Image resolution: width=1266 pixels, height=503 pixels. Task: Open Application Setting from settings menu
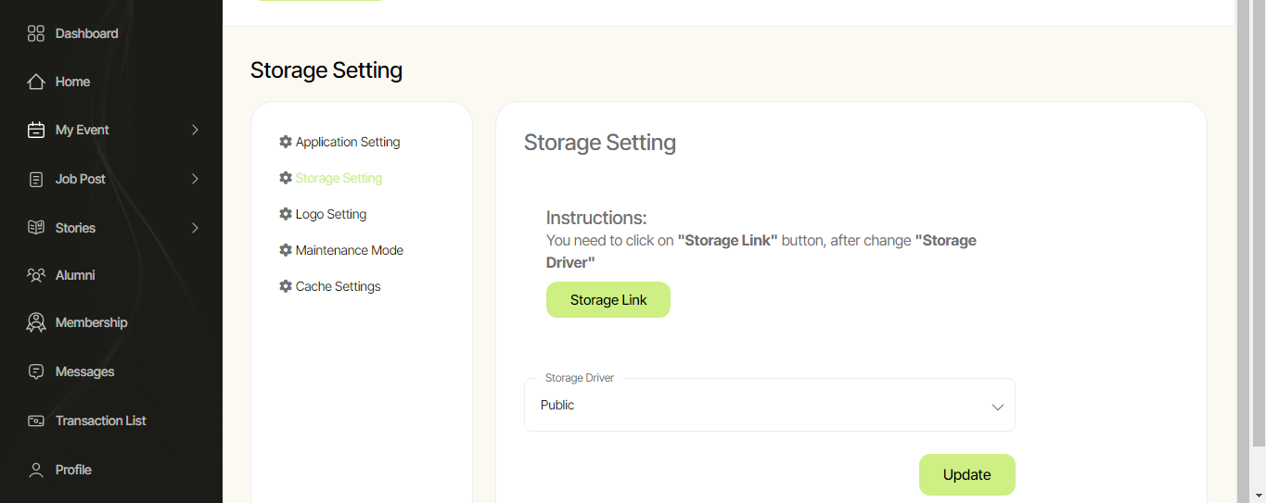pos(347,142)
